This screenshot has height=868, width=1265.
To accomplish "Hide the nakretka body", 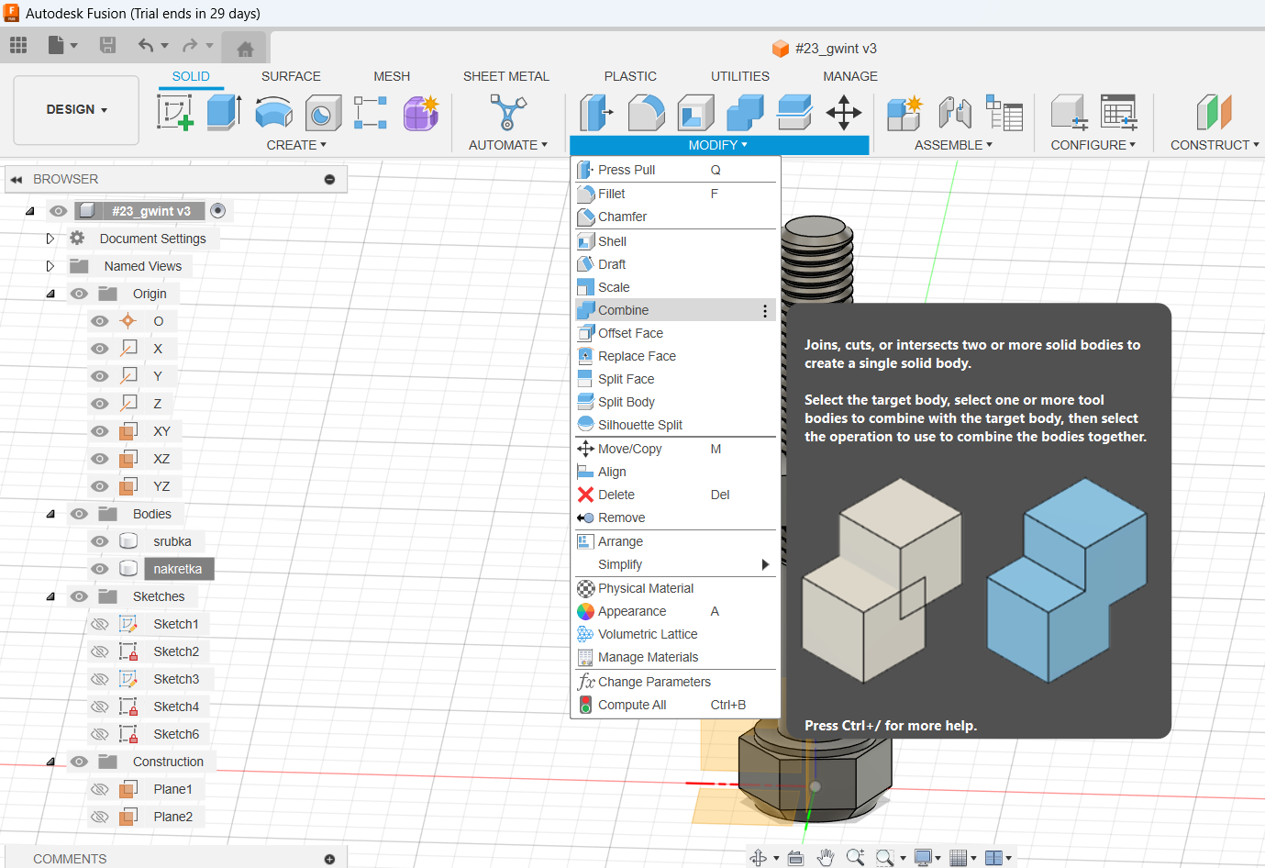I will coord(99,569).
